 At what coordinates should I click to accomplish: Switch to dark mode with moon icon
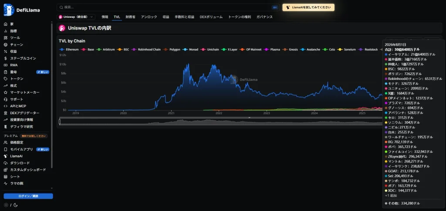click(15, 205)
